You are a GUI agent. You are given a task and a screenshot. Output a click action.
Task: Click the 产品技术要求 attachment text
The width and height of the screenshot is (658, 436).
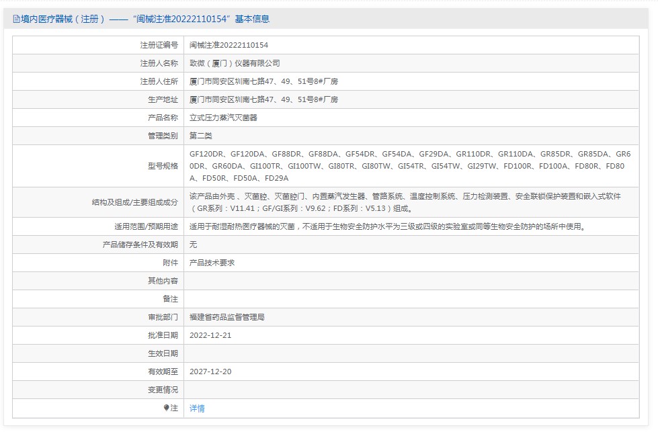tap(212, 263)
